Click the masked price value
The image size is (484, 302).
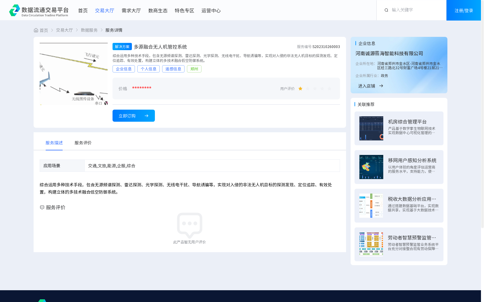click(x=142, y=88)
